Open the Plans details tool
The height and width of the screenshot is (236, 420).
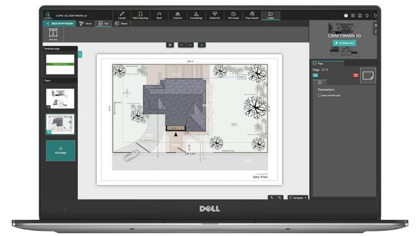(x=252, y=15)
